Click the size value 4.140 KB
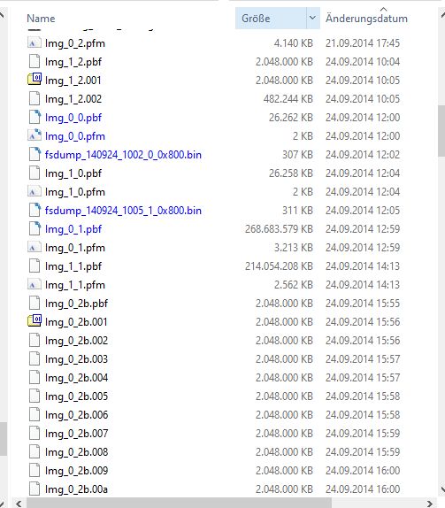The height and width of the screenshot is (508, 445). pos(294,43)
